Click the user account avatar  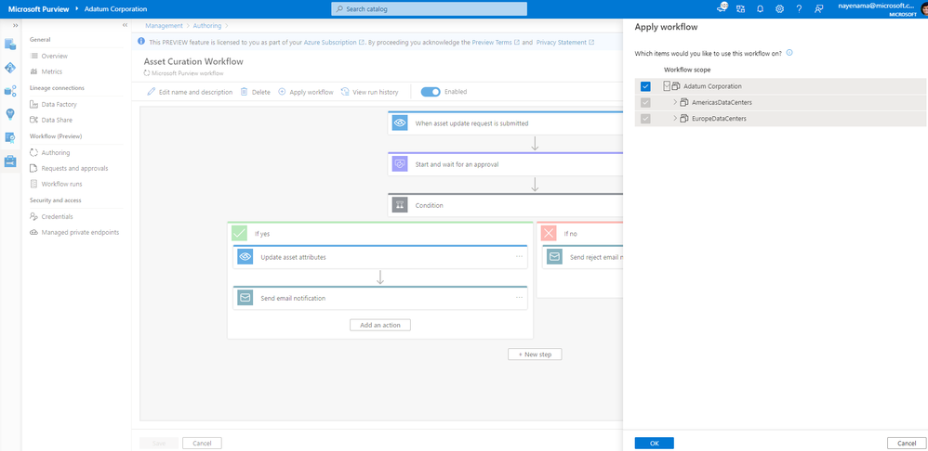pos(924,9)
